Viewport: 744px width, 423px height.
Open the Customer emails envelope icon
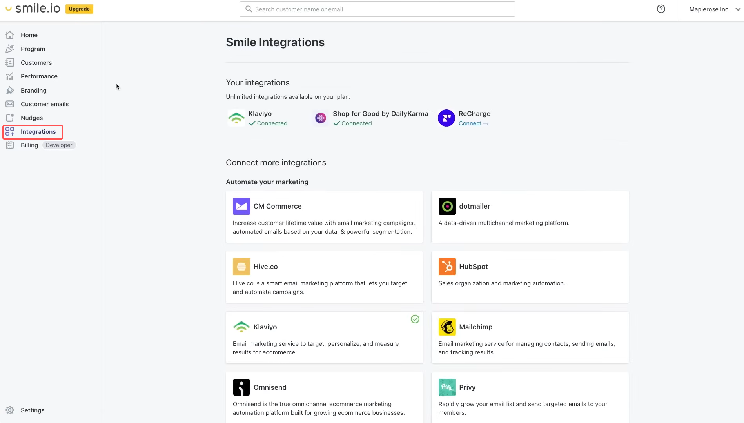(10, 104)
